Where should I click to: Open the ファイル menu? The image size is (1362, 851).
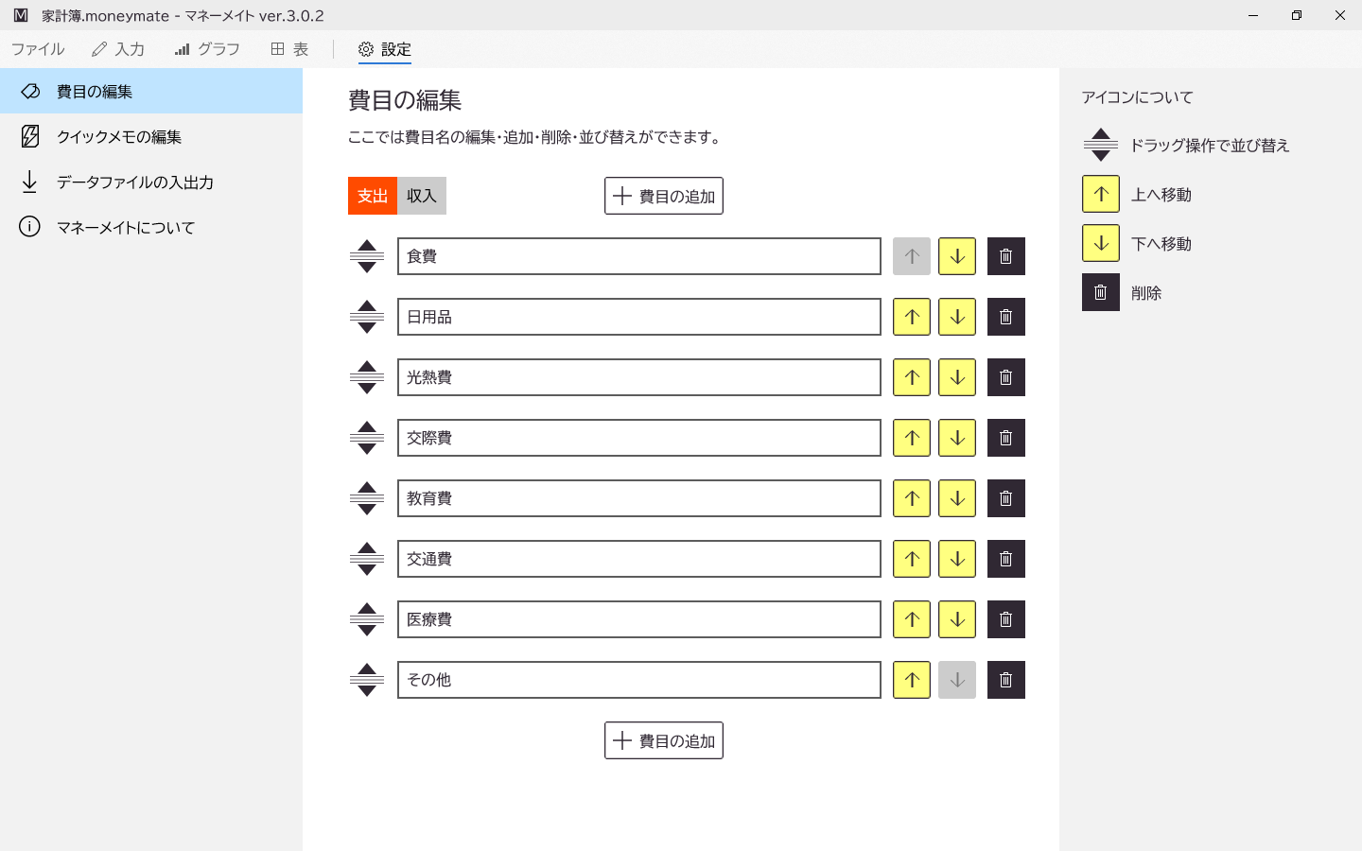pyautogui.click(x=38, y=49)
